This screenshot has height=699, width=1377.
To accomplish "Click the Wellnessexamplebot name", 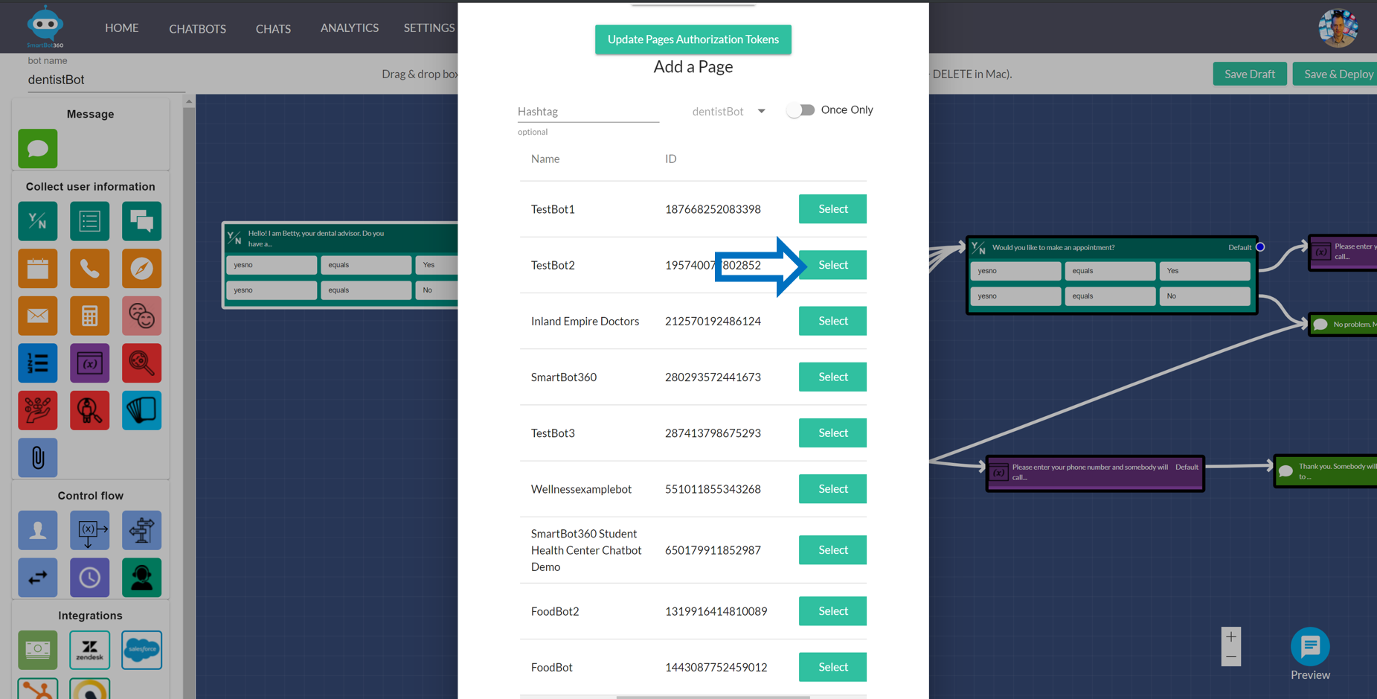I will pos(581,489).
